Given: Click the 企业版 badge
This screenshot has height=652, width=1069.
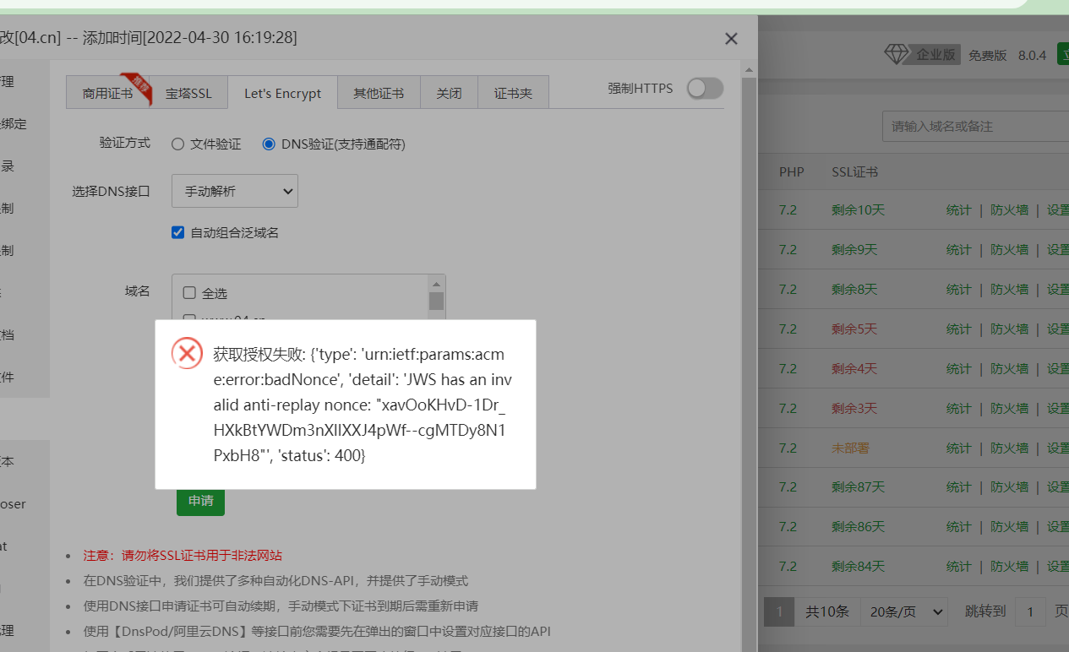Looking at the screenshot, I should click(x=935, y=55).
